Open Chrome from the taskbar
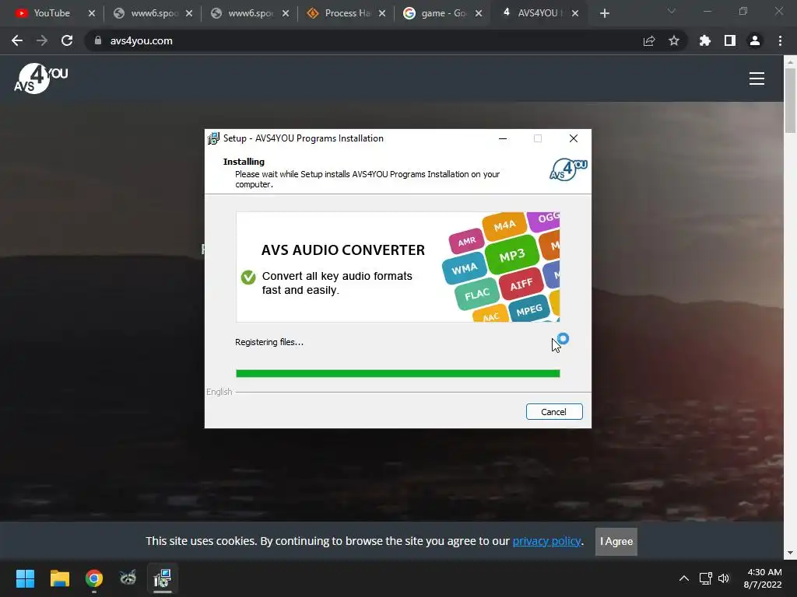 coord(94,578)
